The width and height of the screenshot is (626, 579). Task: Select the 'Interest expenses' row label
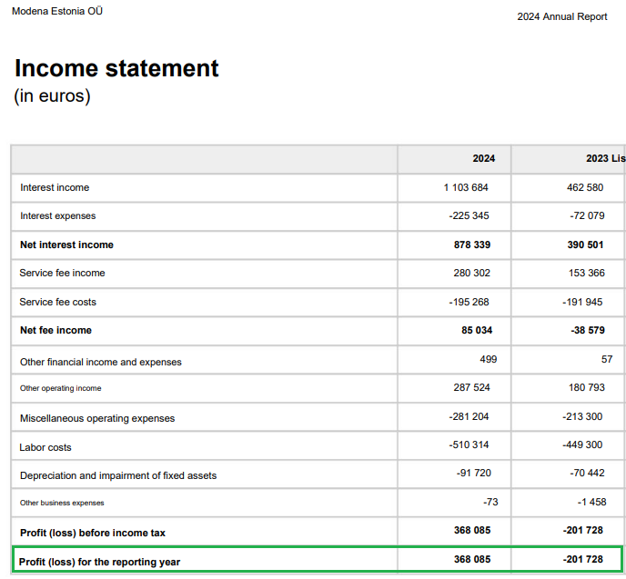57,216
